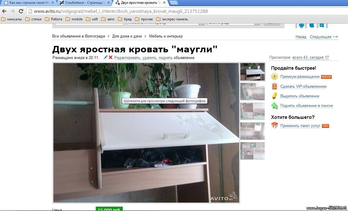This screenshot has width=348, height=211.
Task: Click the yellow highlighter icon
Action: (275, 96)
